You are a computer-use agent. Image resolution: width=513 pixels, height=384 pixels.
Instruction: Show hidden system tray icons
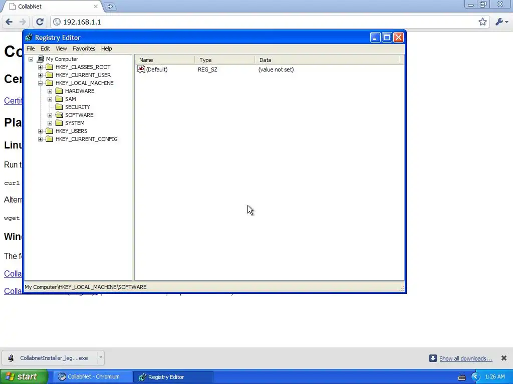(476, 377)
